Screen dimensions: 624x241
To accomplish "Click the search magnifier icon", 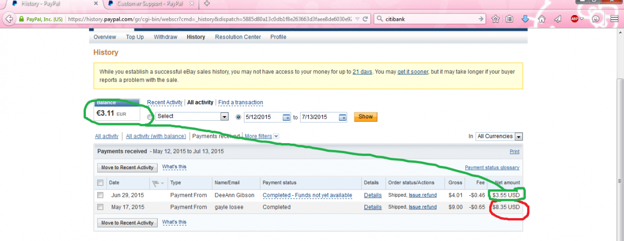I will coord(380,19).
